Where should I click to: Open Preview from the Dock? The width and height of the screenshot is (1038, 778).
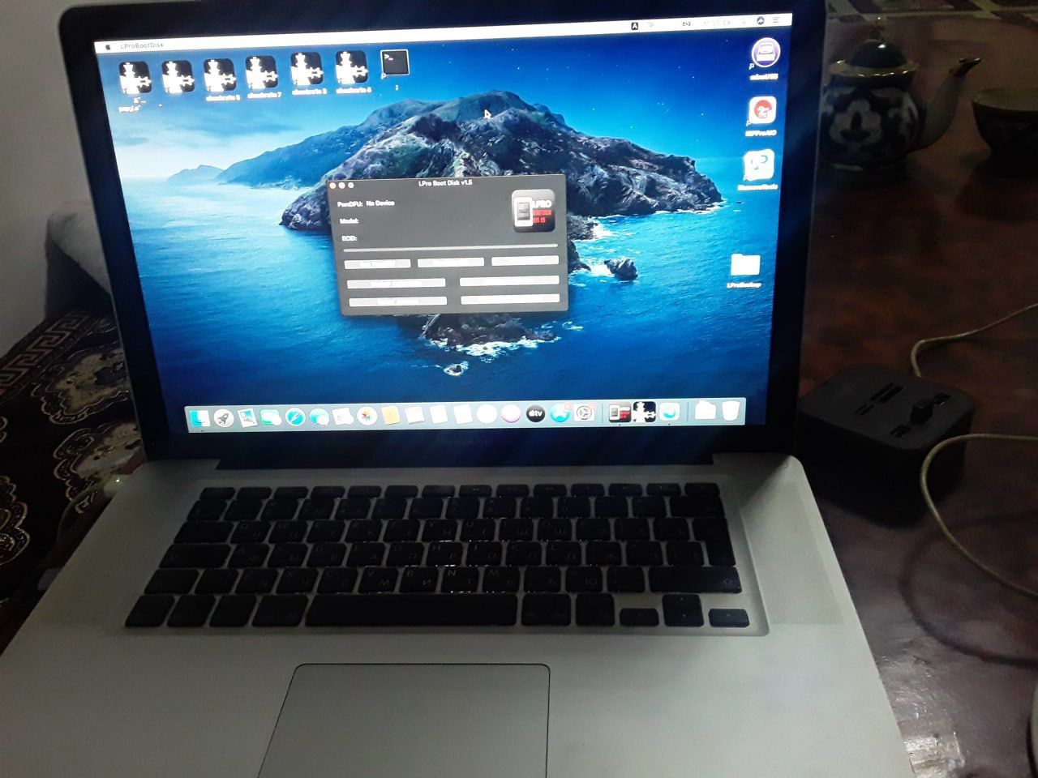(x=247, y=417)
